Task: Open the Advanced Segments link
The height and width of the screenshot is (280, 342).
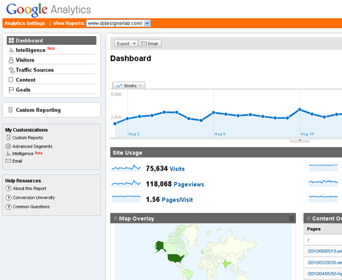Action: click(x=32, y=146)
